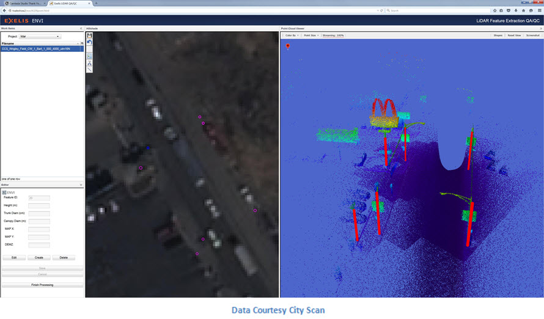Select the scissors cut tool
This screenshot has width=544, height=319.
[89, 63]
